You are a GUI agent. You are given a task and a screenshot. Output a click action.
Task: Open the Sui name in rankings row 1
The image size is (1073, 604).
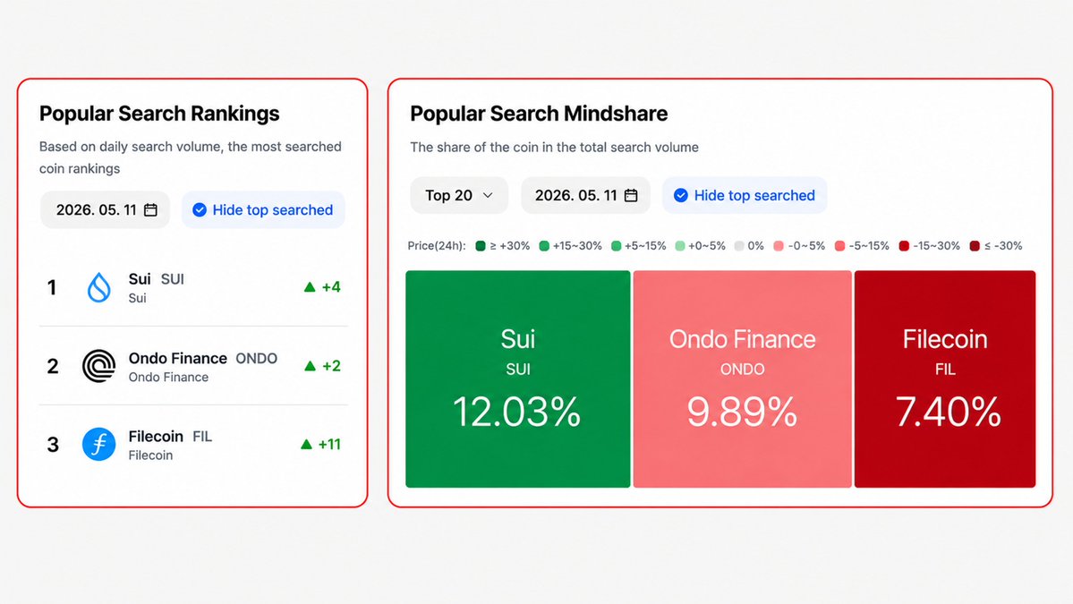pyautogui.click(x=140, y=279)
